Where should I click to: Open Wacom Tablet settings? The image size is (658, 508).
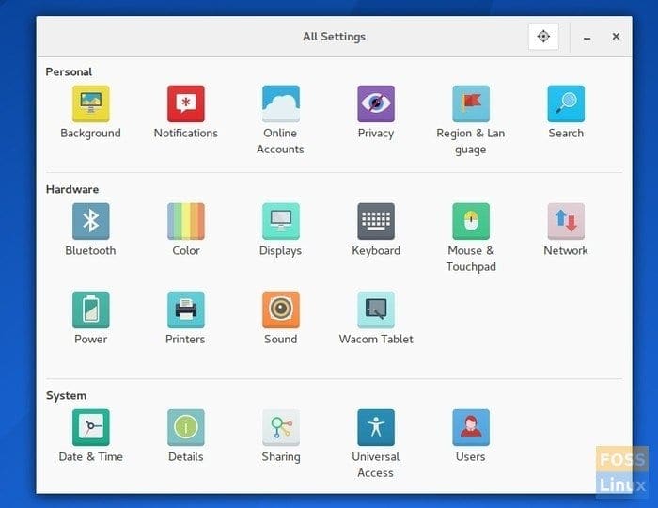tap(376, 310)
